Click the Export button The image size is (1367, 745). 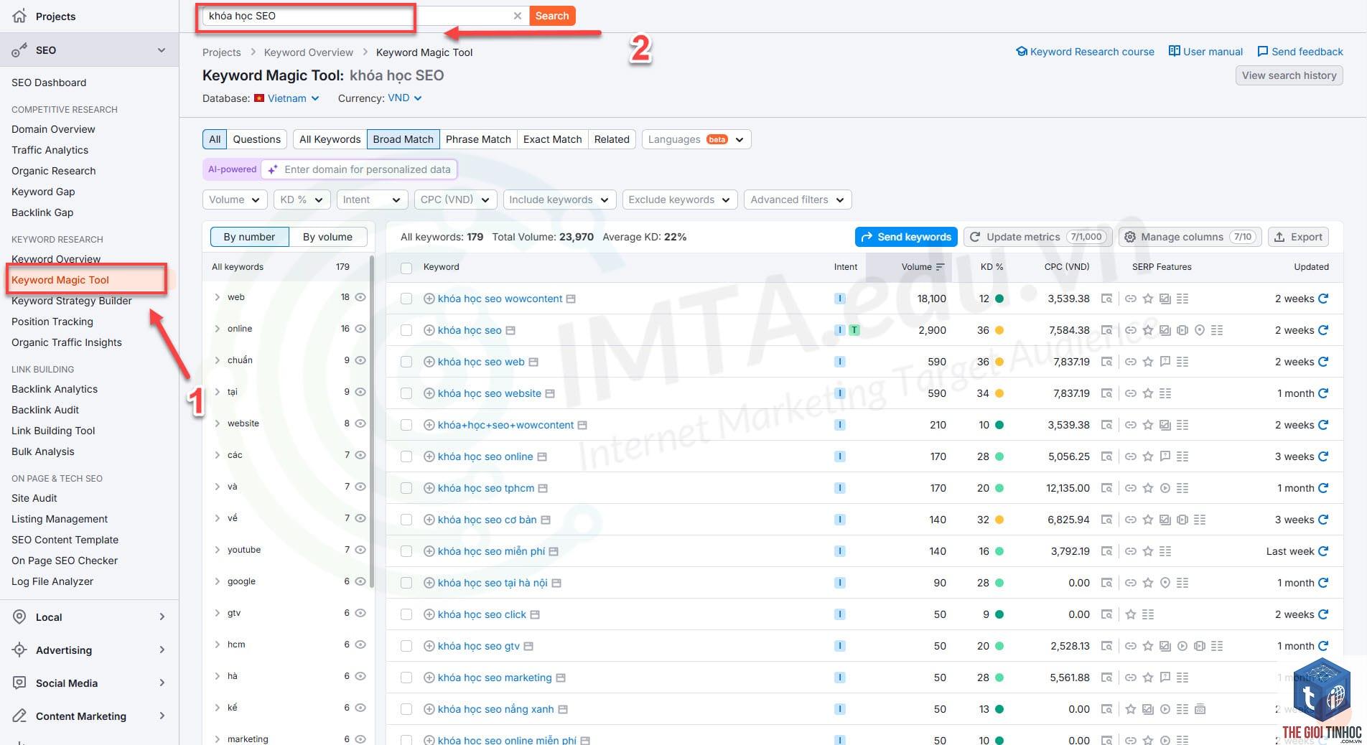(1298, 237)
